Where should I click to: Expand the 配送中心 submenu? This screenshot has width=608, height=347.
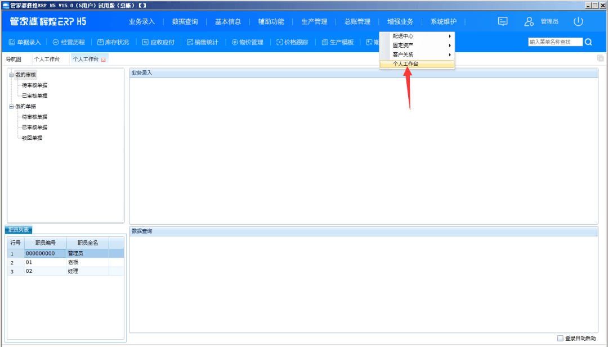click(x=417, y=36)
